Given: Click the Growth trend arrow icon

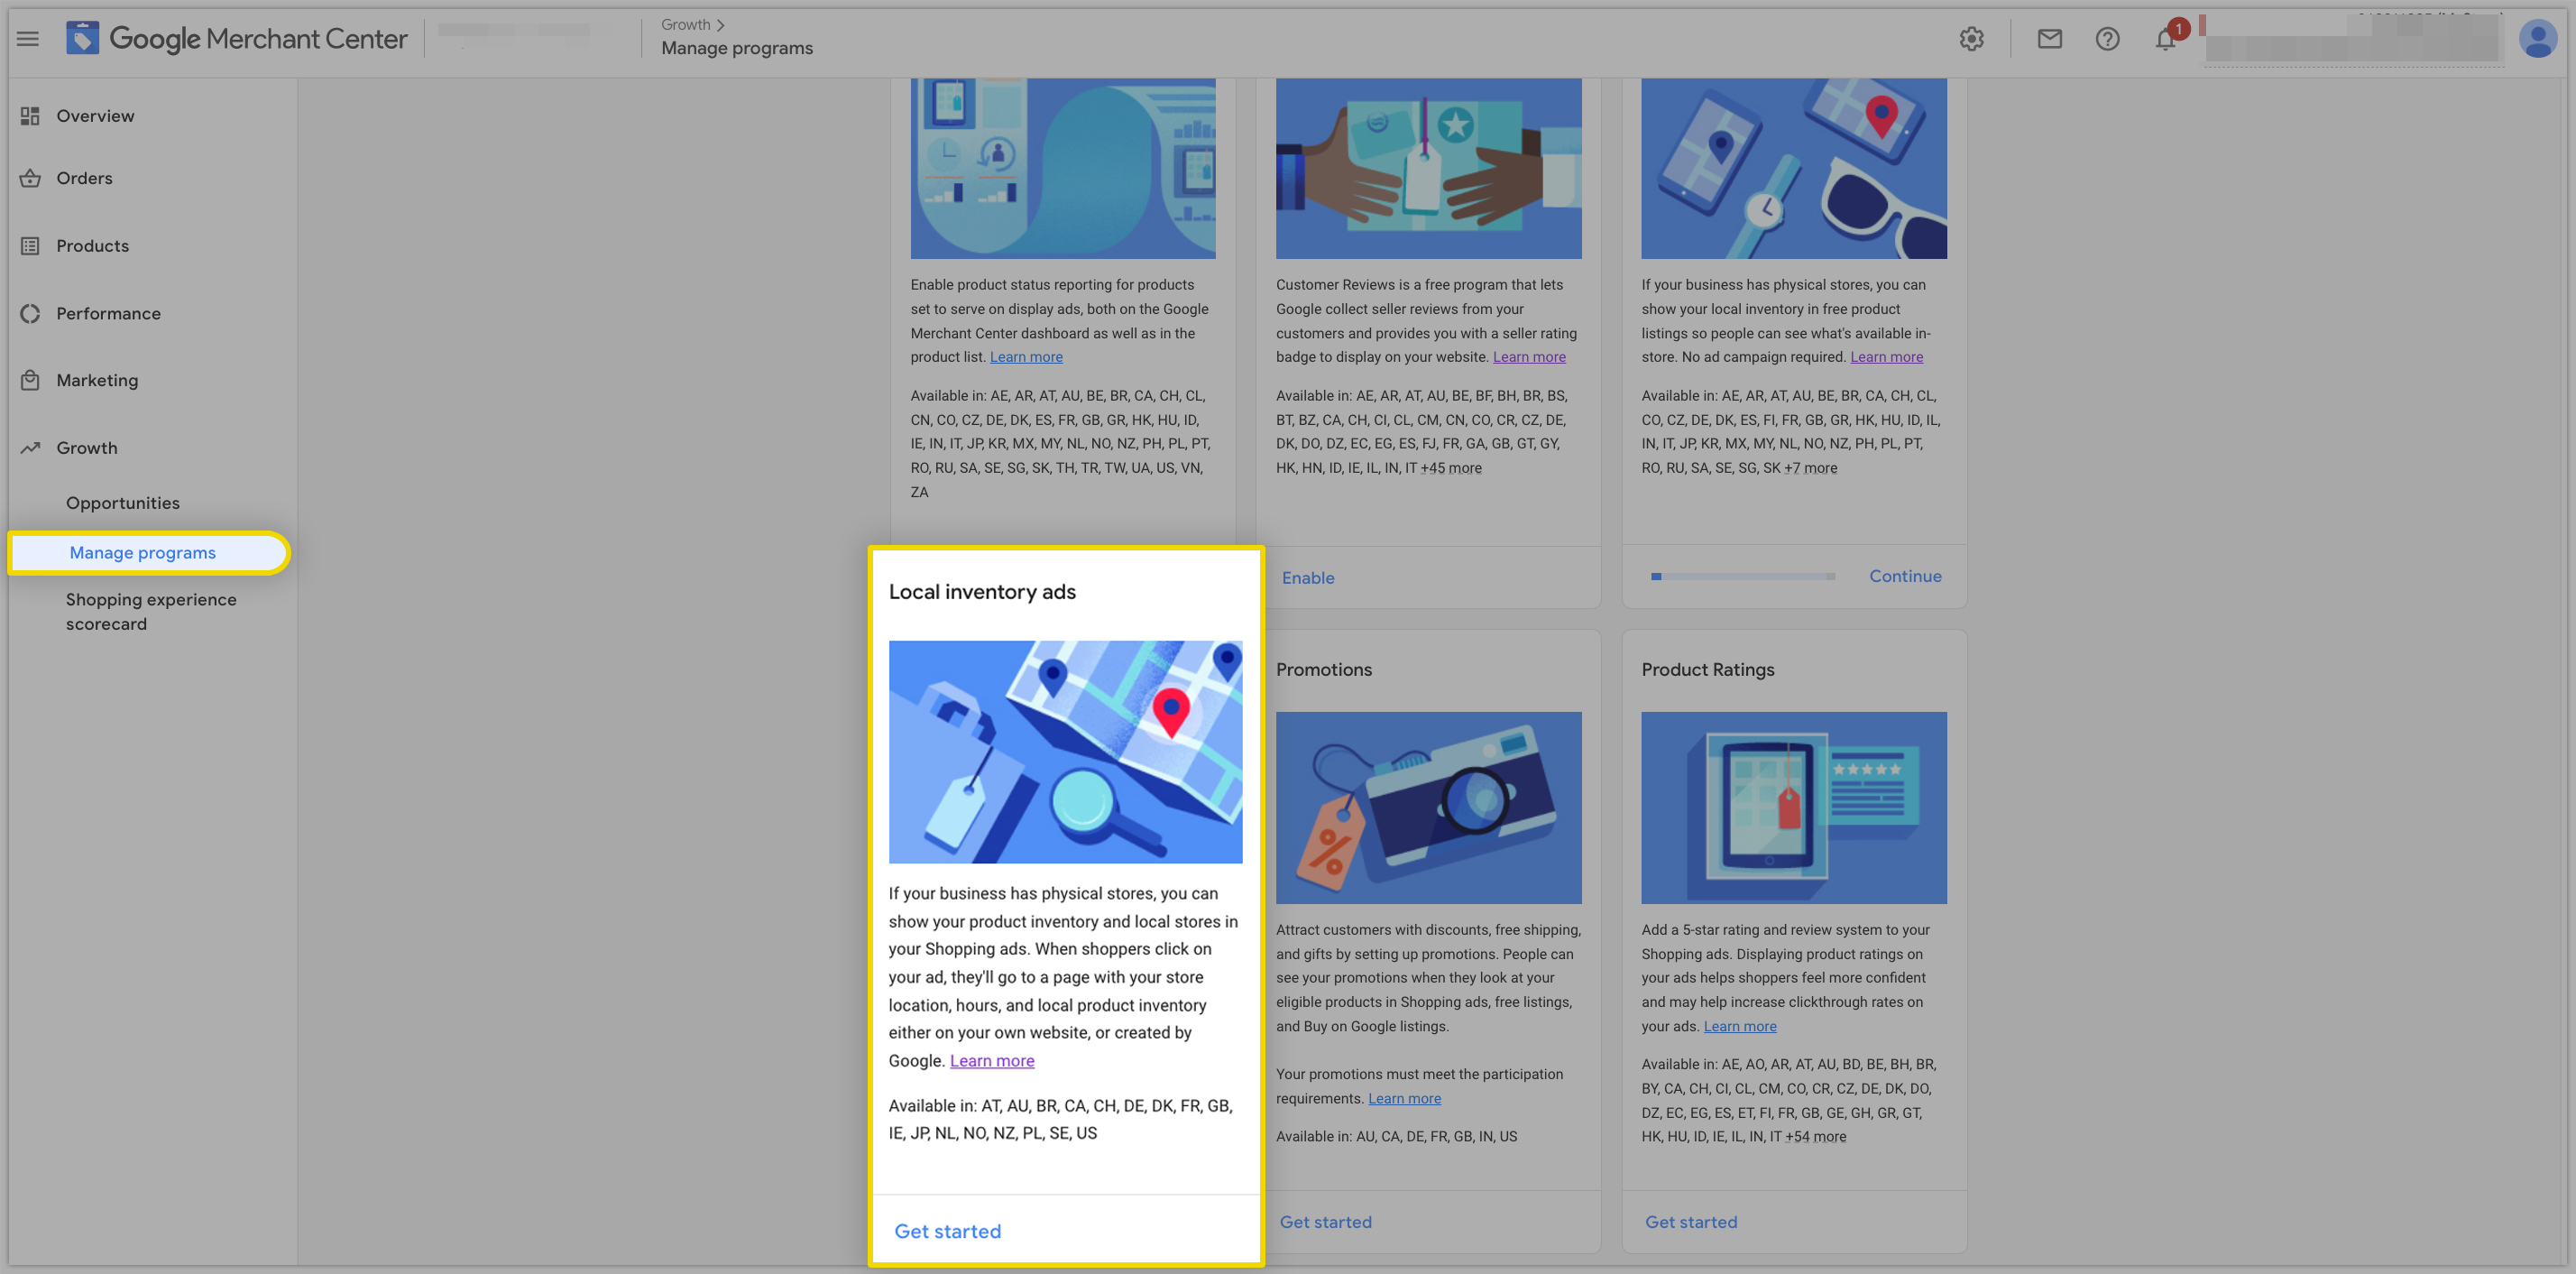Looking at the screenshot, I should (30, 448).
